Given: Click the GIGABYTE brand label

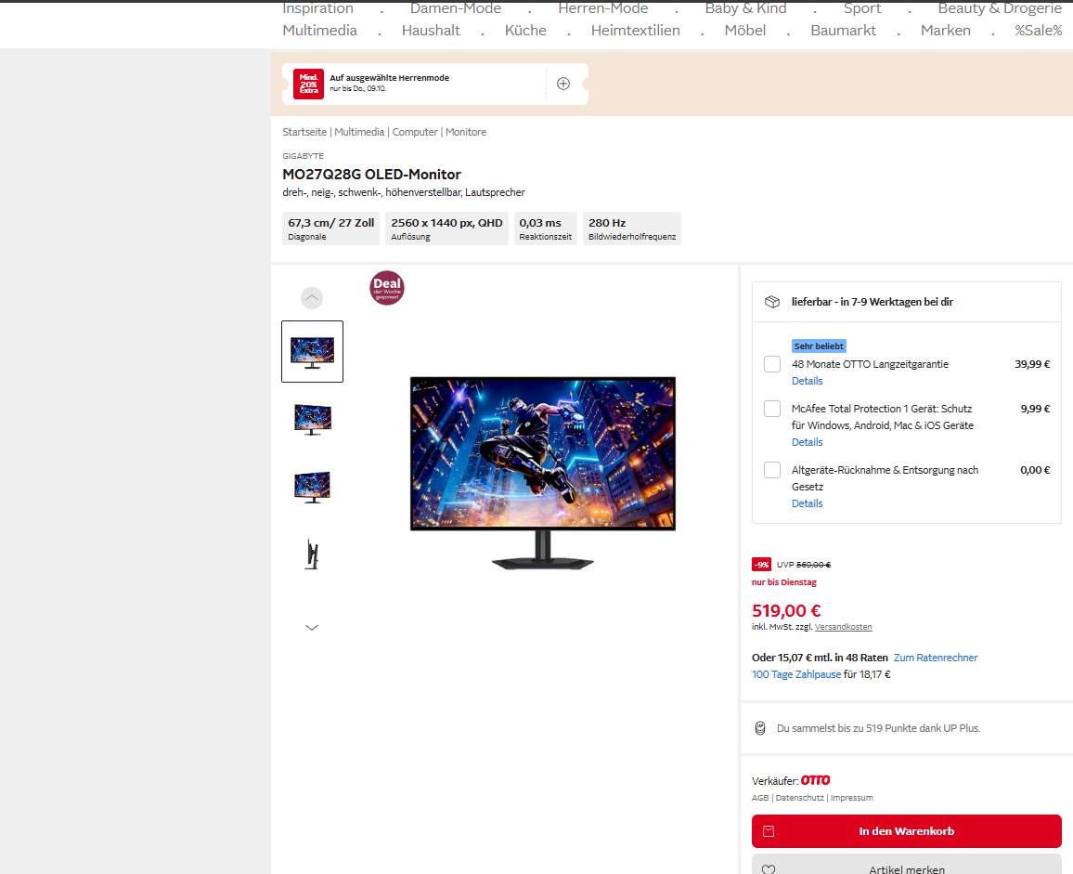Looking at the screenshot, I should click(304, 156).
